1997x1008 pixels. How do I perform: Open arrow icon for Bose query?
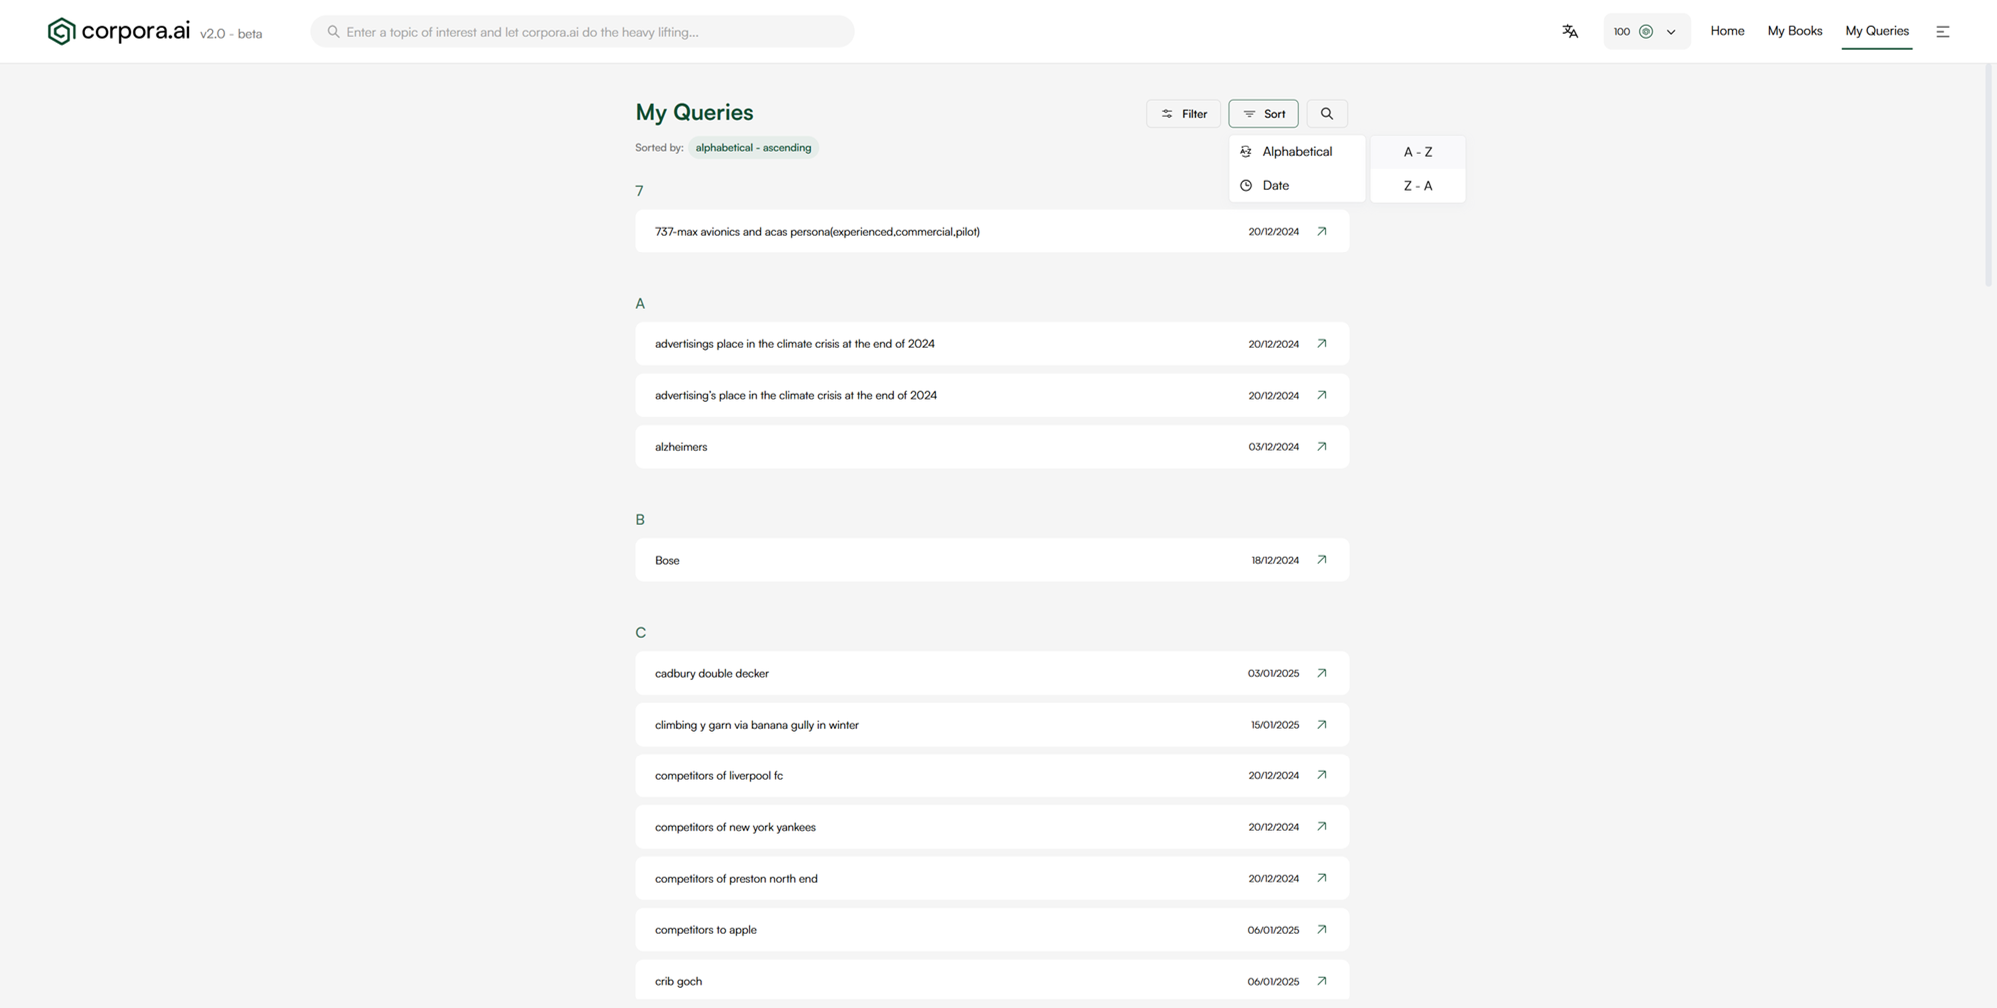[1321, 560]
